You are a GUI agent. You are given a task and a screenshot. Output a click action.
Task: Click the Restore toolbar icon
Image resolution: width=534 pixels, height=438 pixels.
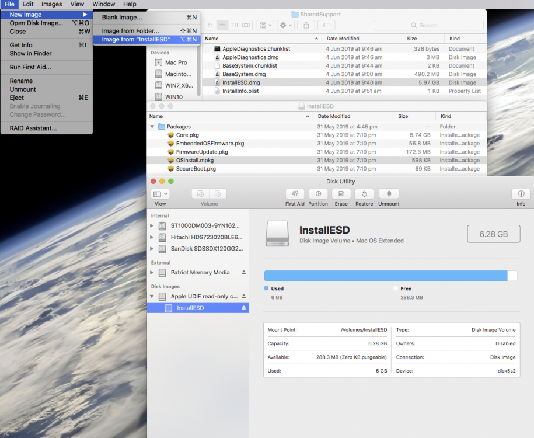(x=364, y=194)
